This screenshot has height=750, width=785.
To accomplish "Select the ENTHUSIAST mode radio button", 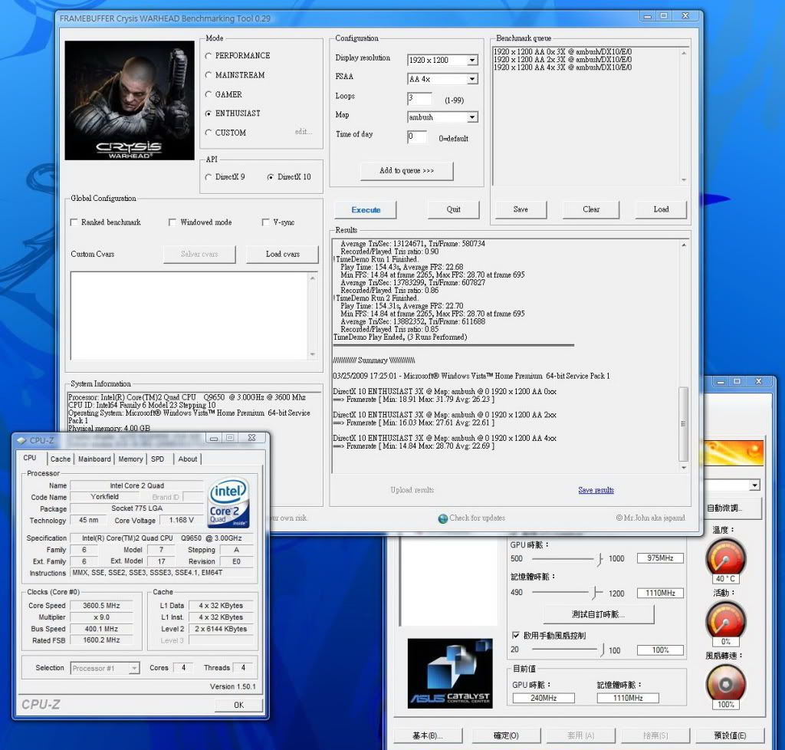I will tap(209, 113).
